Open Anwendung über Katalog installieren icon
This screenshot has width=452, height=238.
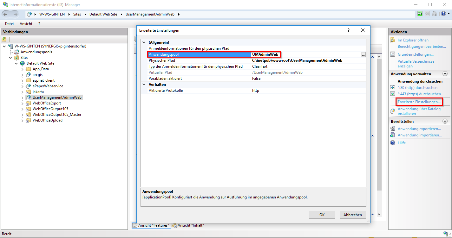click(x=392, y=111)
